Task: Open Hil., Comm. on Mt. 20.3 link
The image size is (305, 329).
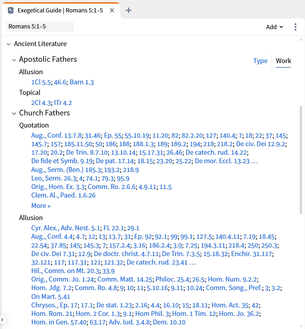Action: (x=65, y=271)
